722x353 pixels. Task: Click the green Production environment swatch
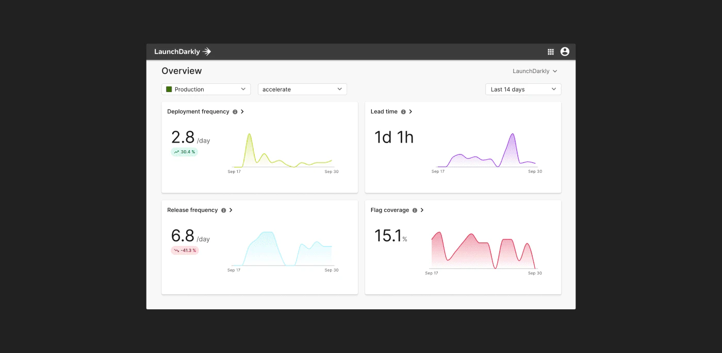click(169, 89)
